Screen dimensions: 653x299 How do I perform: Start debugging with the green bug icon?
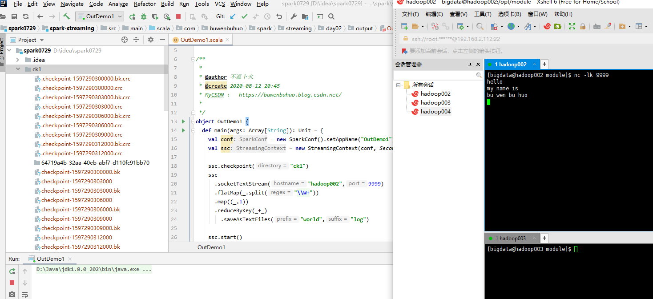pos(144,16)
